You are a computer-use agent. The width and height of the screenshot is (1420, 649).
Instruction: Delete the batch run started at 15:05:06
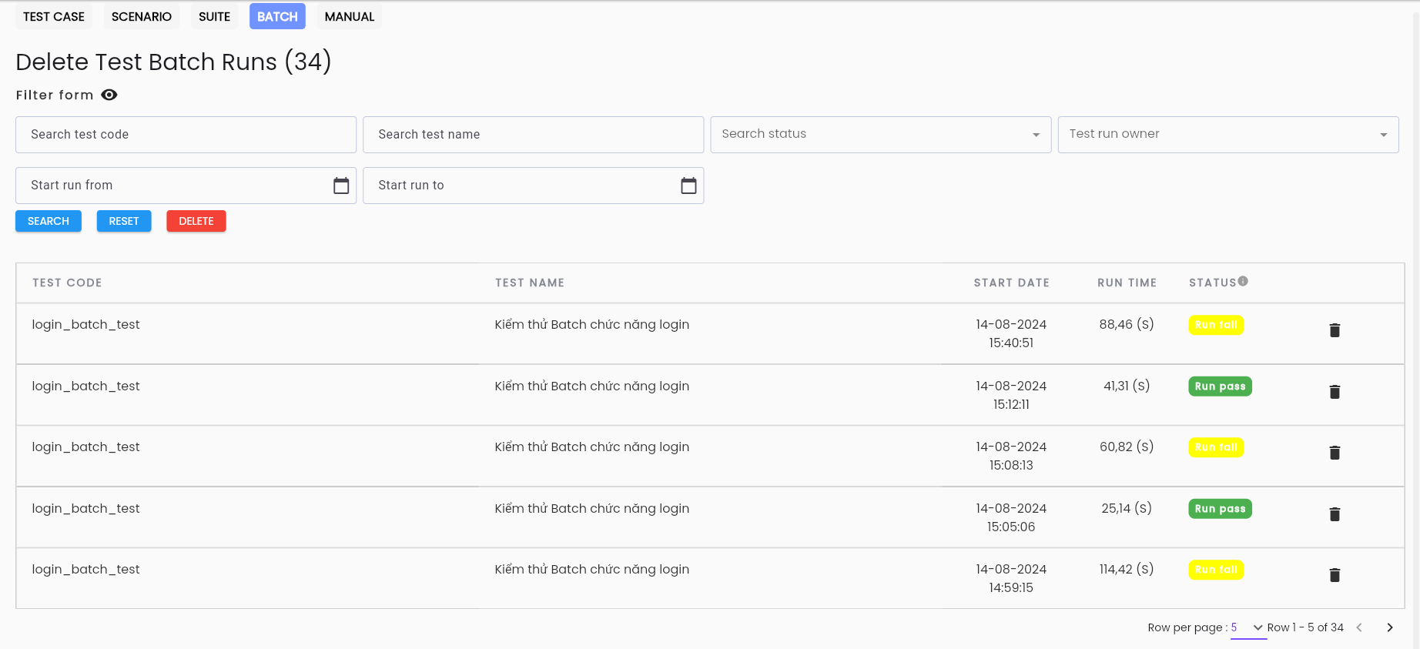click(x=1335, y=514)
